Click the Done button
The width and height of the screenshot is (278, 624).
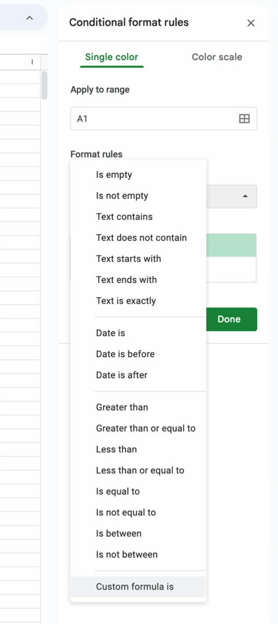point(229,319)
